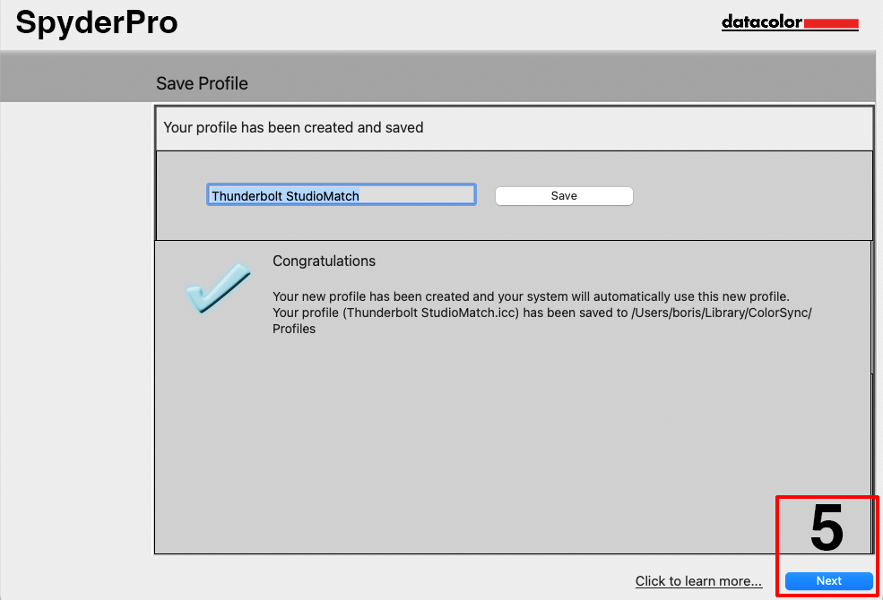Screen dimensions: 883x600
Task: Open the 'Click to learn more...' link
Action: coord(698,581)
